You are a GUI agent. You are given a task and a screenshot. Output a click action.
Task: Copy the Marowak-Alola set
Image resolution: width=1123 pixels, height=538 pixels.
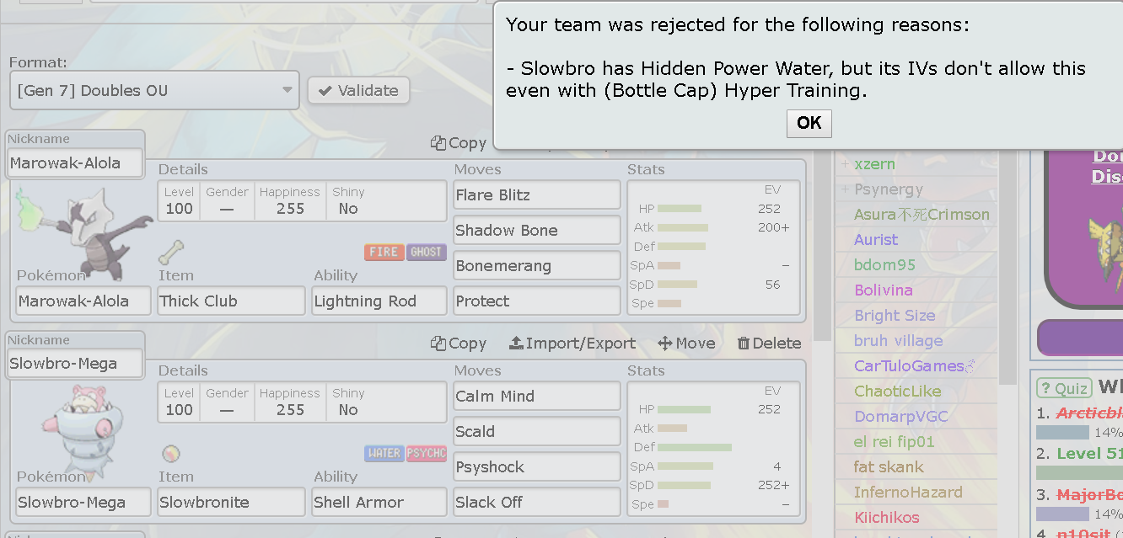(x=459, y=142)
